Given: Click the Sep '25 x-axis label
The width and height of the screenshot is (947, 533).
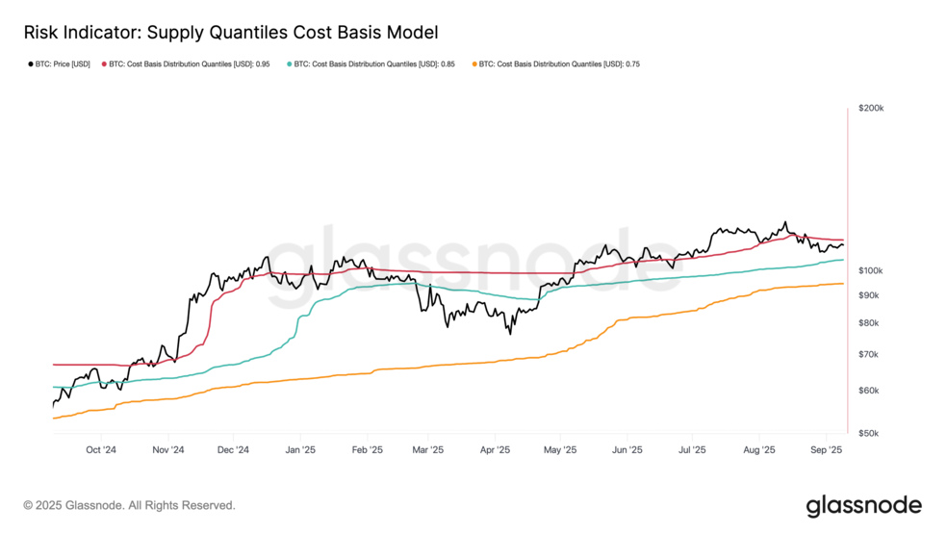Looking at the screenshot, I should 826,449.
